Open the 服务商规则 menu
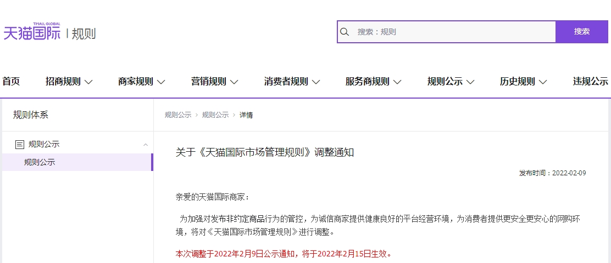611x263 pixels. pos(368,82)
